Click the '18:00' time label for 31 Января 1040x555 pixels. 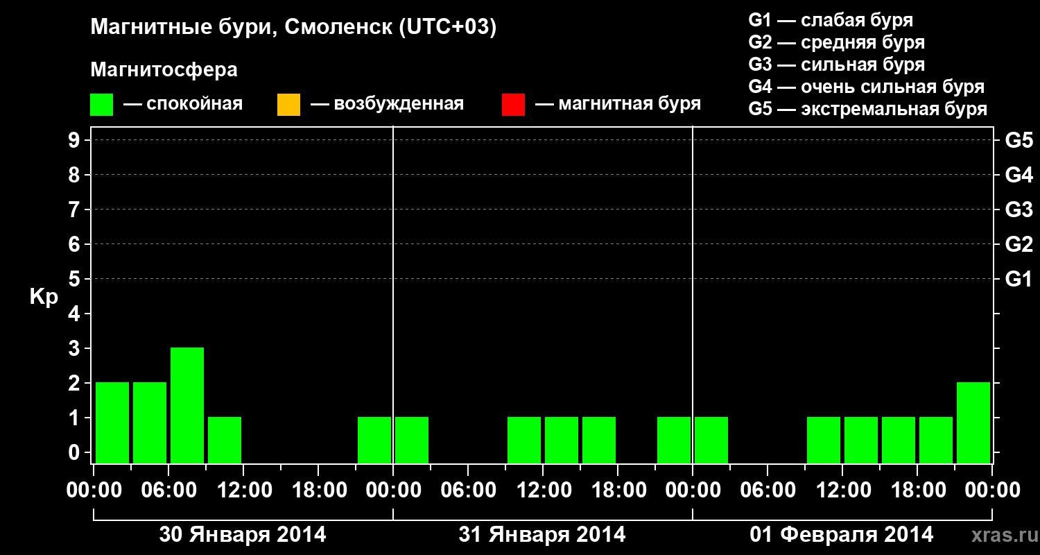618,490
